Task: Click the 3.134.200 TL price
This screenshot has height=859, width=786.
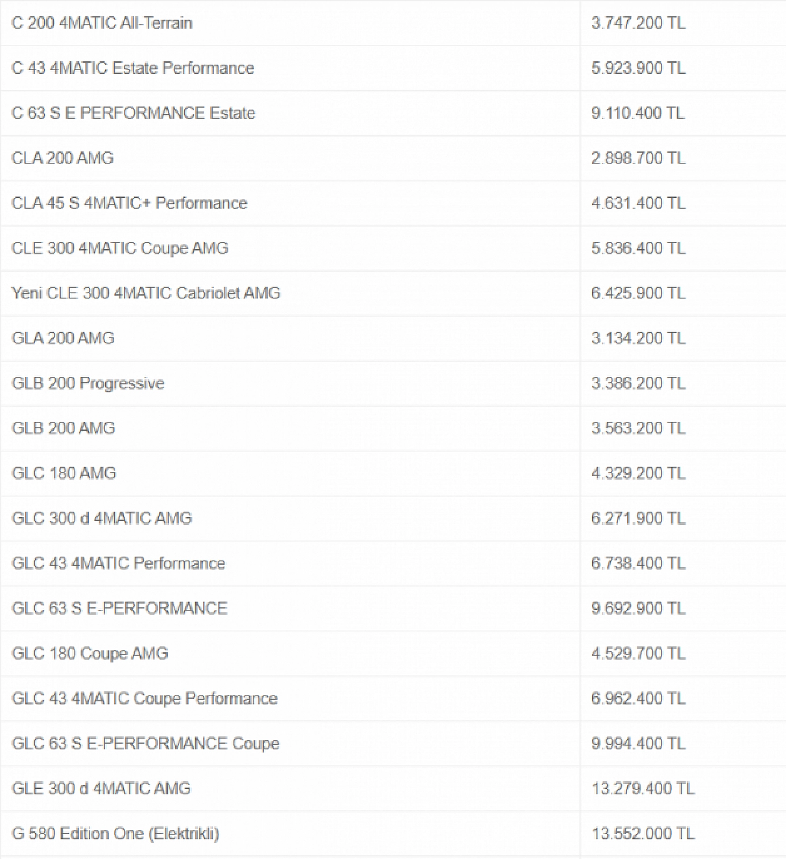Action: pos(638,338)
